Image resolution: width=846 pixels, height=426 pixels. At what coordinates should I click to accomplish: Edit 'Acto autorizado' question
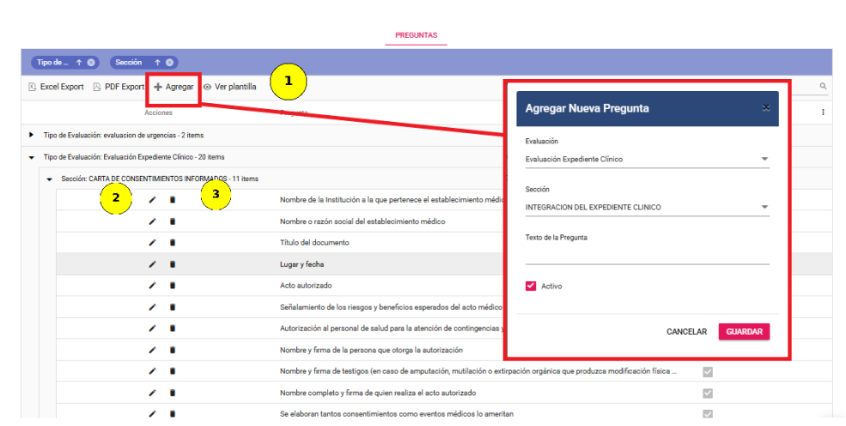[152, 285]
